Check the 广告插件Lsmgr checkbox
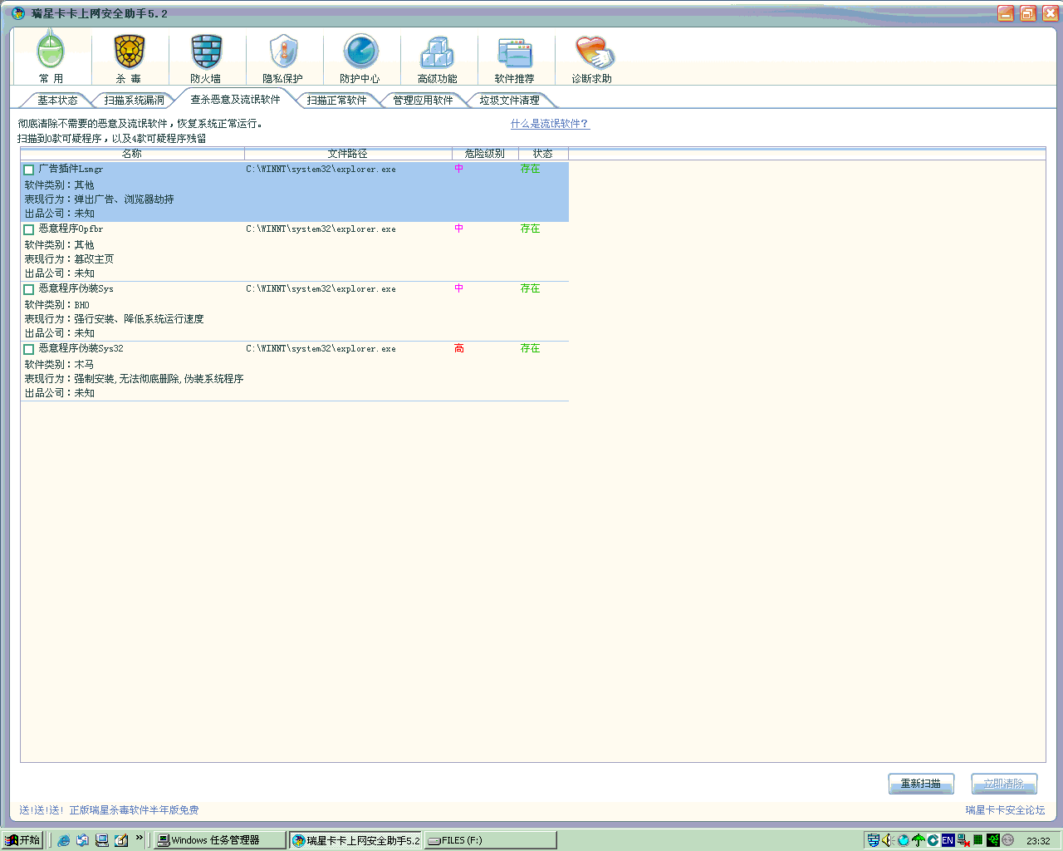The height and width of the screenshot is (851, 1063). pyautogui.click(x=29, y=170)
